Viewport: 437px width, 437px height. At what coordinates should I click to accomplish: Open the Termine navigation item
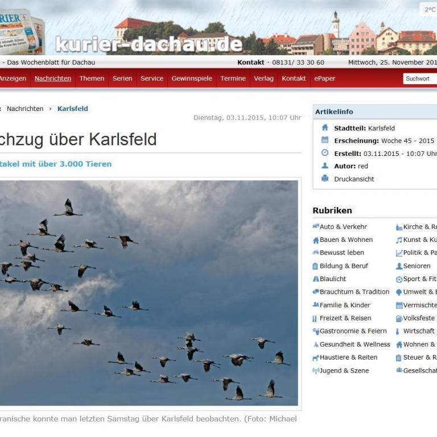click(233, 79)
